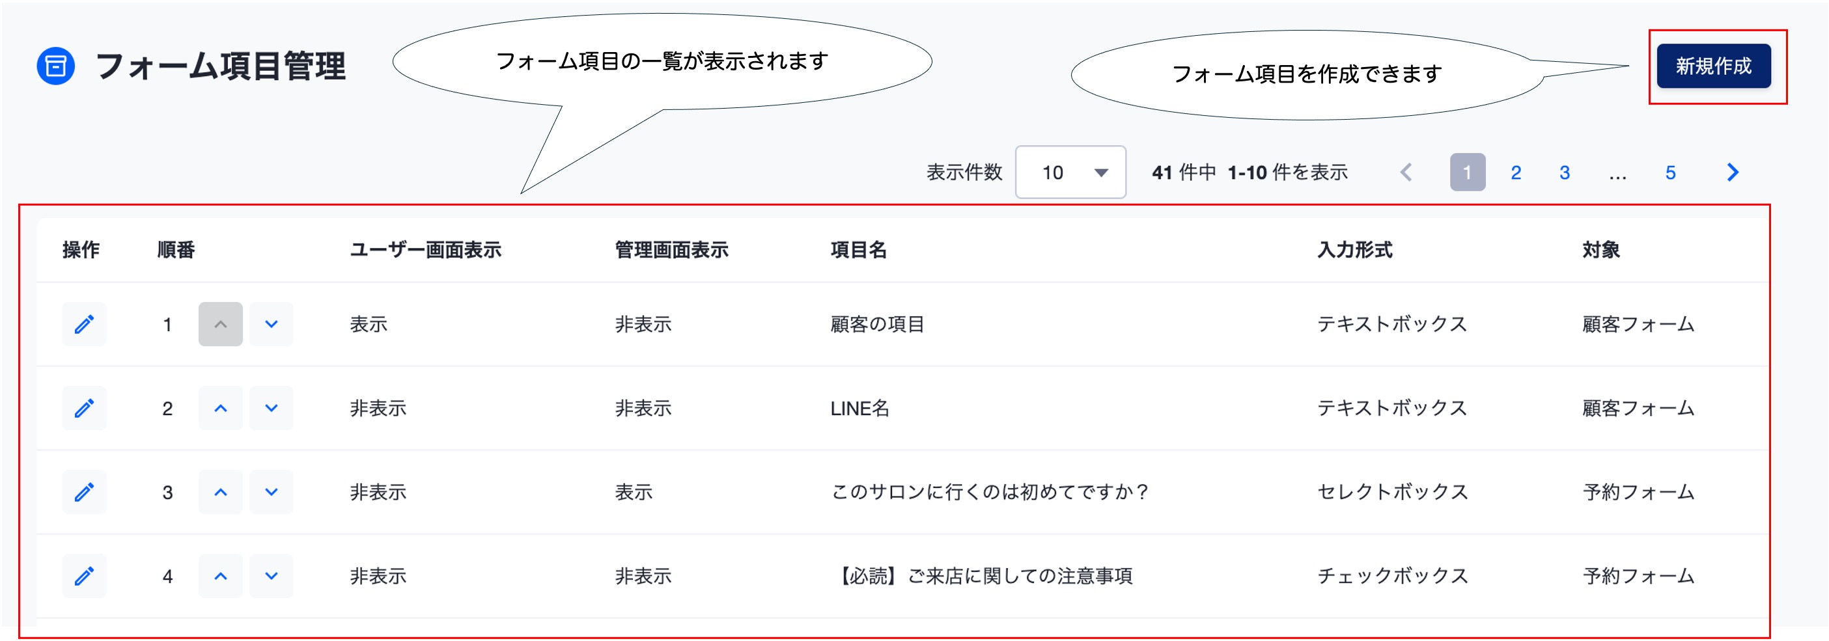Move row 3 up with arrow
1829x641 pixels.
(220, 492)
